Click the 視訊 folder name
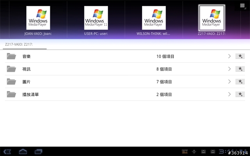 [27, 69]
